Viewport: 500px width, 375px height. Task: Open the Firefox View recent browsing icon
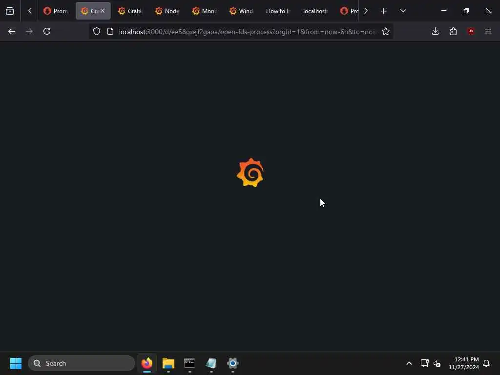[10, 11]
